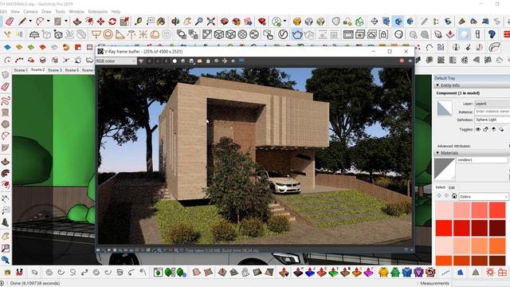Image resolution: width=510 pixels, height=287 pixels.
Task: Select the Text label tool
Action: 151,22
